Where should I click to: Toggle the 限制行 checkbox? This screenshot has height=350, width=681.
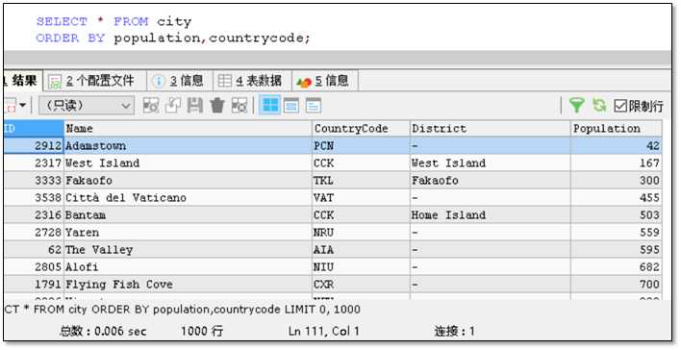click(620, 106)
